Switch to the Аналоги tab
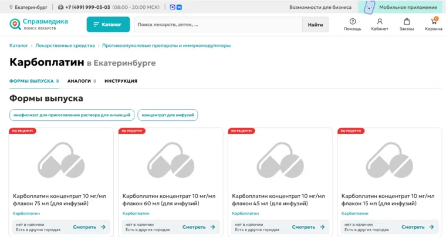 pos(81,81)
